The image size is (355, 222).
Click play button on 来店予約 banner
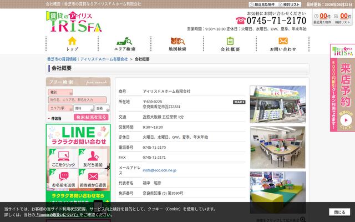click(x=346, y=120)
